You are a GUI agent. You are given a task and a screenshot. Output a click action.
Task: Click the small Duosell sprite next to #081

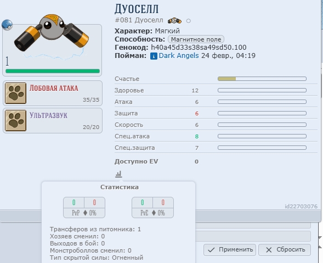point(174,21)
